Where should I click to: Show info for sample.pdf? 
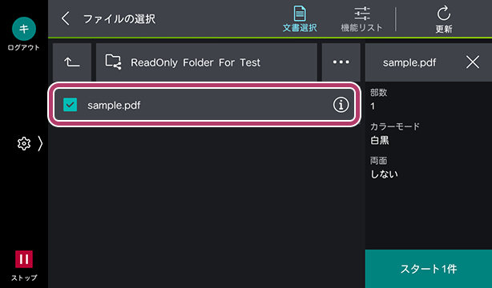[341, 105]
